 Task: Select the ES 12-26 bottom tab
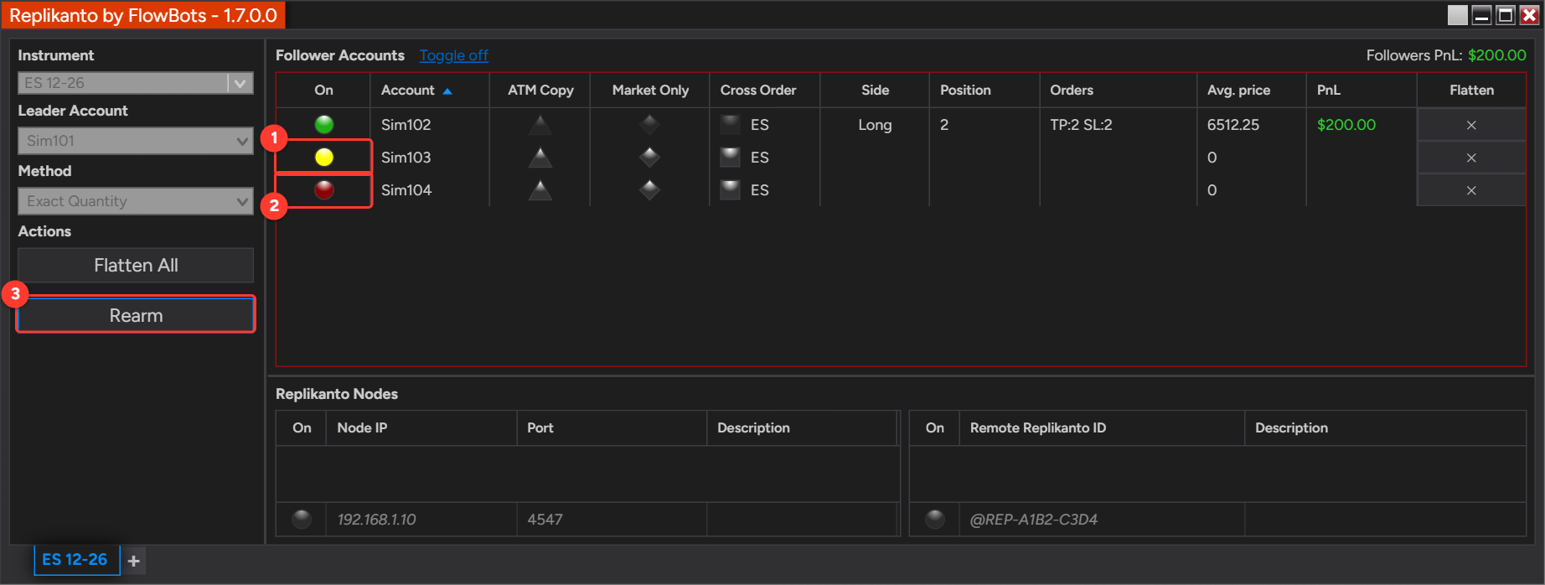coord(75,559)
